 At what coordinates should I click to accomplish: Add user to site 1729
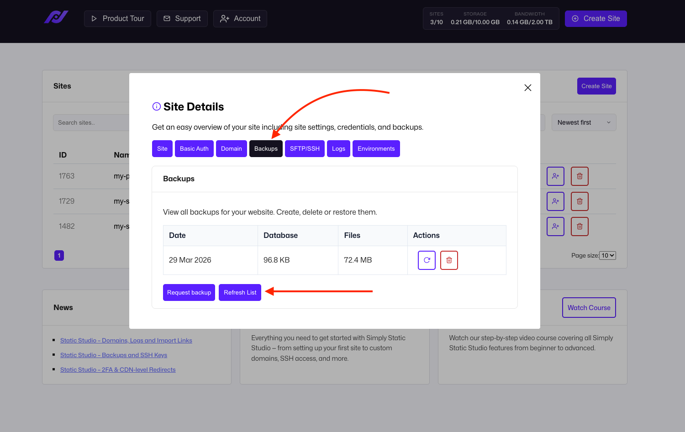555,201
